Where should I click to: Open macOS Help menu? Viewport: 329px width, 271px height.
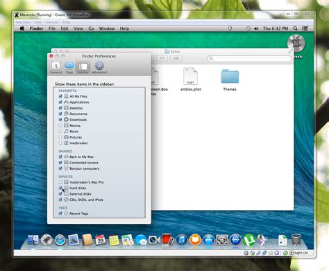pyautogui.click(x=124, y=28)
